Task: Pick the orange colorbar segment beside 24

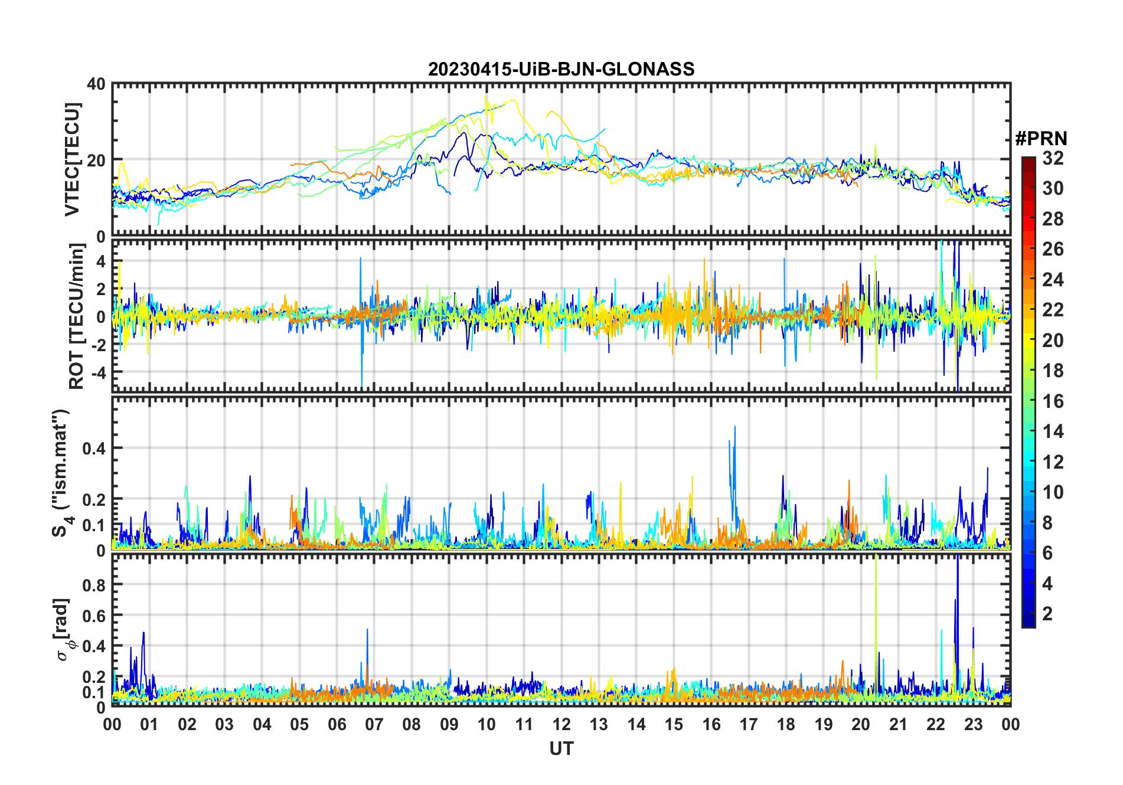Action: point(1028,279)
